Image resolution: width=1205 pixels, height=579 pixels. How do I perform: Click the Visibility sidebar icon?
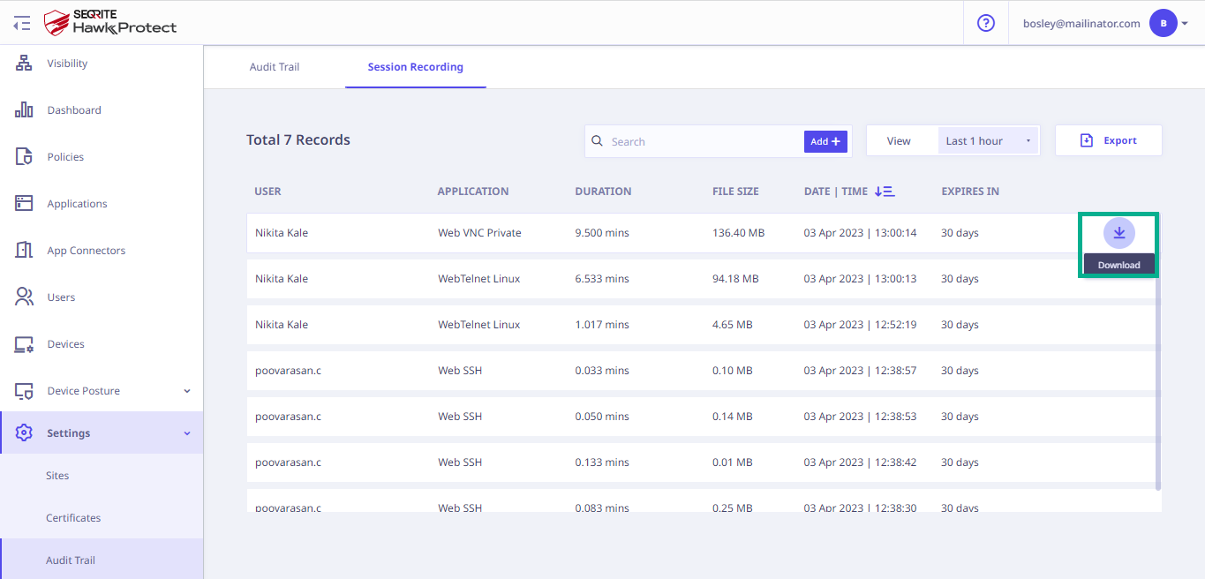pyautogui.click(x=24, y=64)
